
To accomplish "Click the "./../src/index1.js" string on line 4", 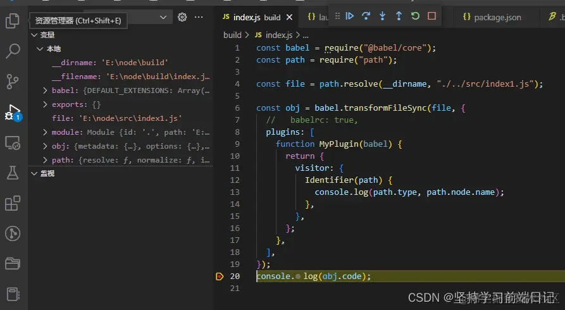I will (485, 84).
